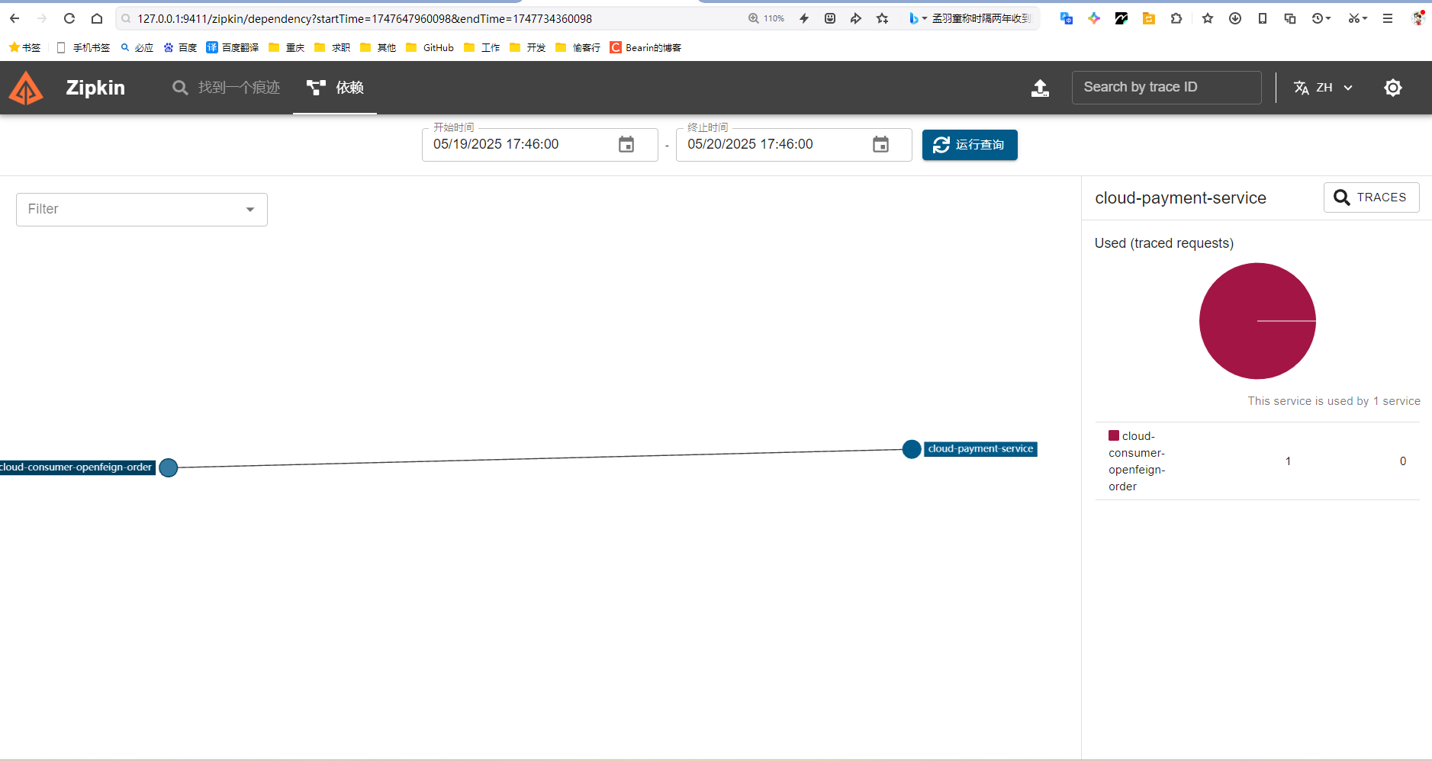Open the 手机书签 bookmark
Screen dimensions: 1432x761
click(x=83, y=47)
